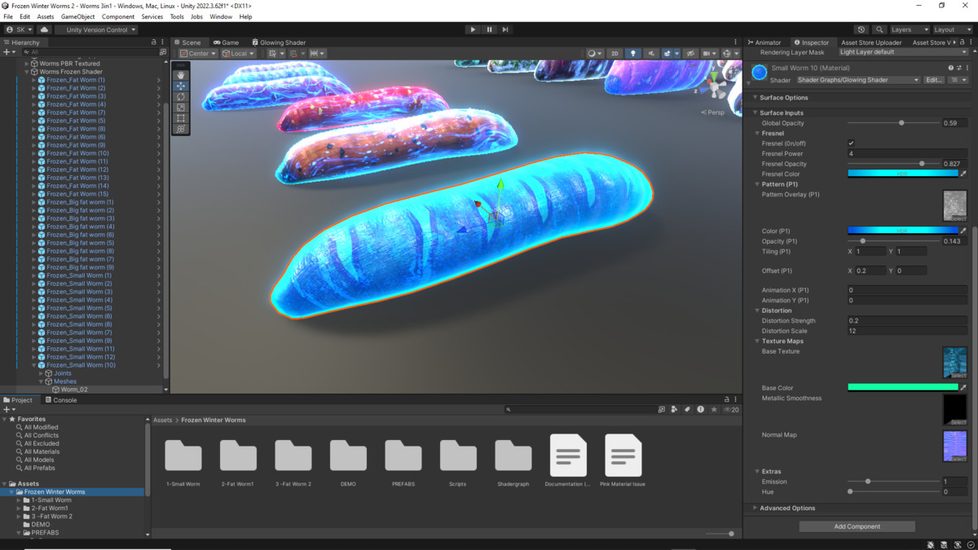Click the green Base Color swatch

[903, 388]
